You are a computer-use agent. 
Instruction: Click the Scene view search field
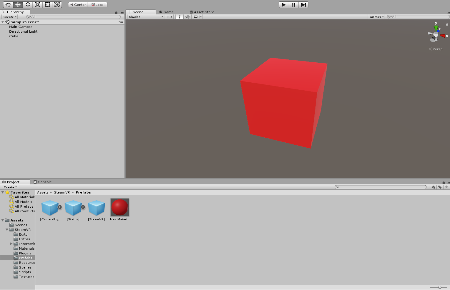[x=418, y=17]
